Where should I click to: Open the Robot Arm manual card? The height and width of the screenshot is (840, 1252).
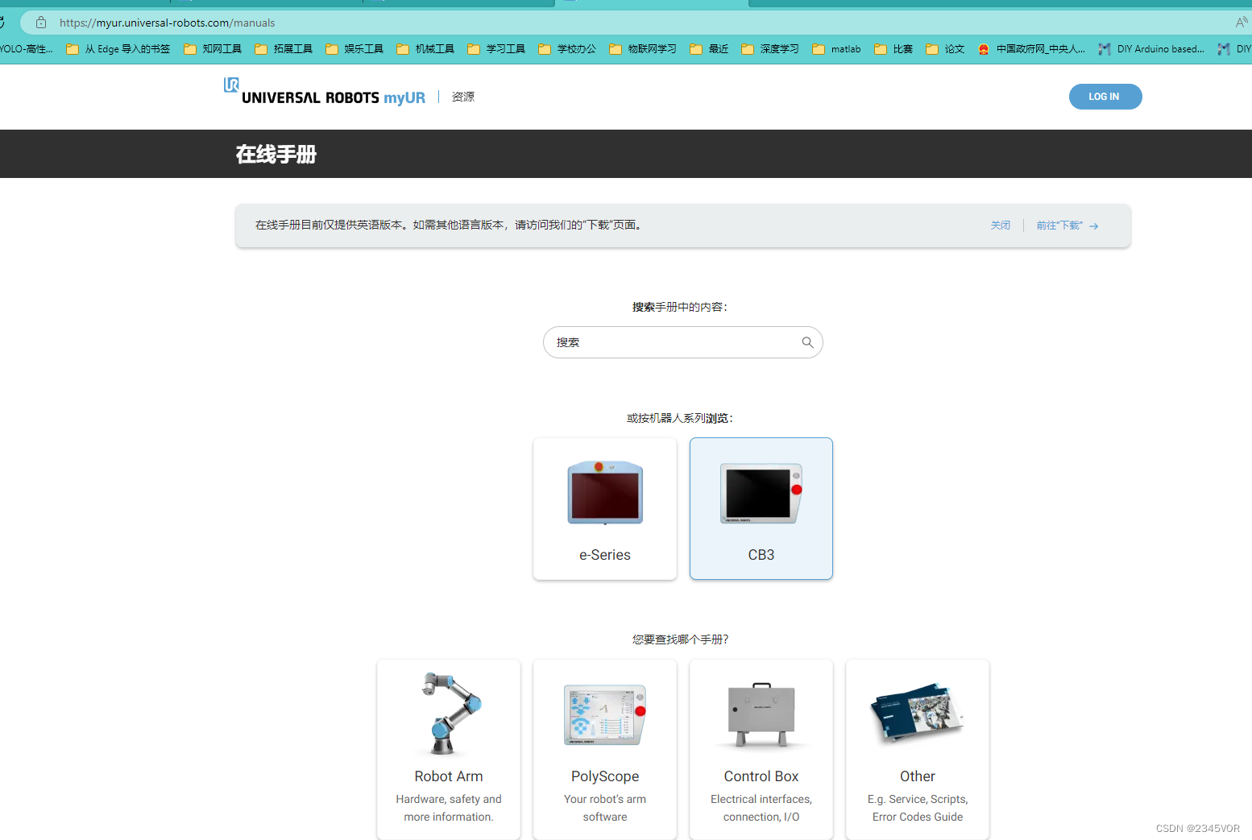pos(449,749)
